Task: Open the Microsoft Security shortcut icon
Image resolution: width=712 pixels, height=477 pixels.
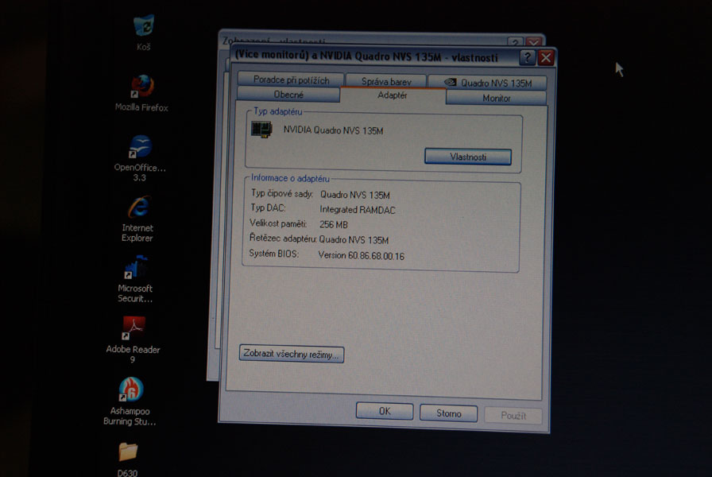Action: (x=136, y=268)
